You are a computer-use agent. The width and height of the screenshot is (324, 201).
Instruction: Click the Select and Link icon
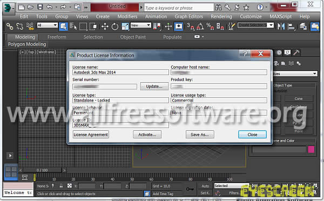tap(10, 26)
